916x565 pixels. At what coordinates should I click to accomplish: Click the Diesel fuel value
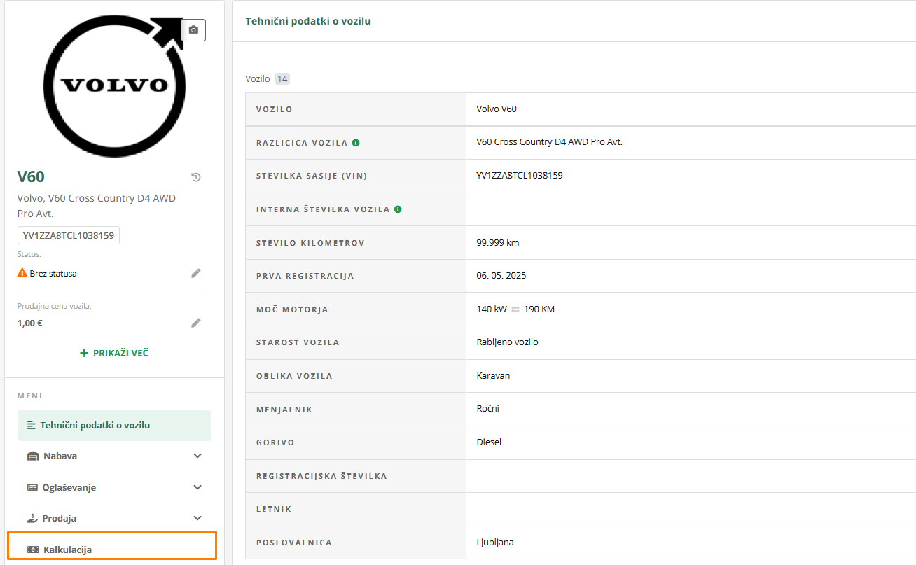coord(489,442)
